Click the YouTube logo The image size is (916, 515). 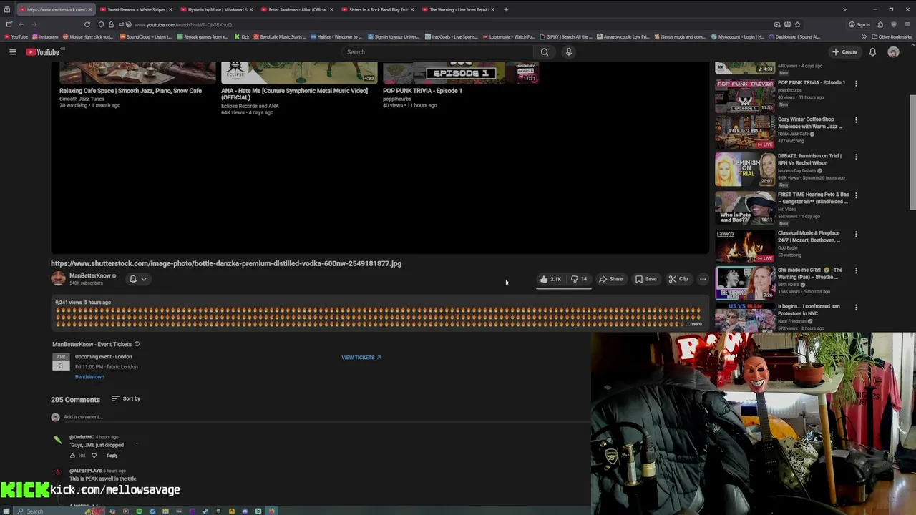[43, 52]
